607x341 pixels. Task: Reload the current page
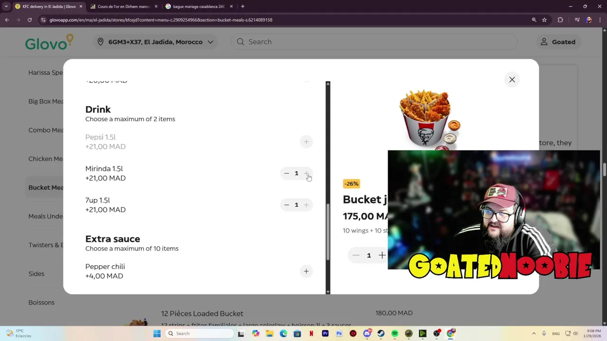pyautogui.click(x=29, y=20)
